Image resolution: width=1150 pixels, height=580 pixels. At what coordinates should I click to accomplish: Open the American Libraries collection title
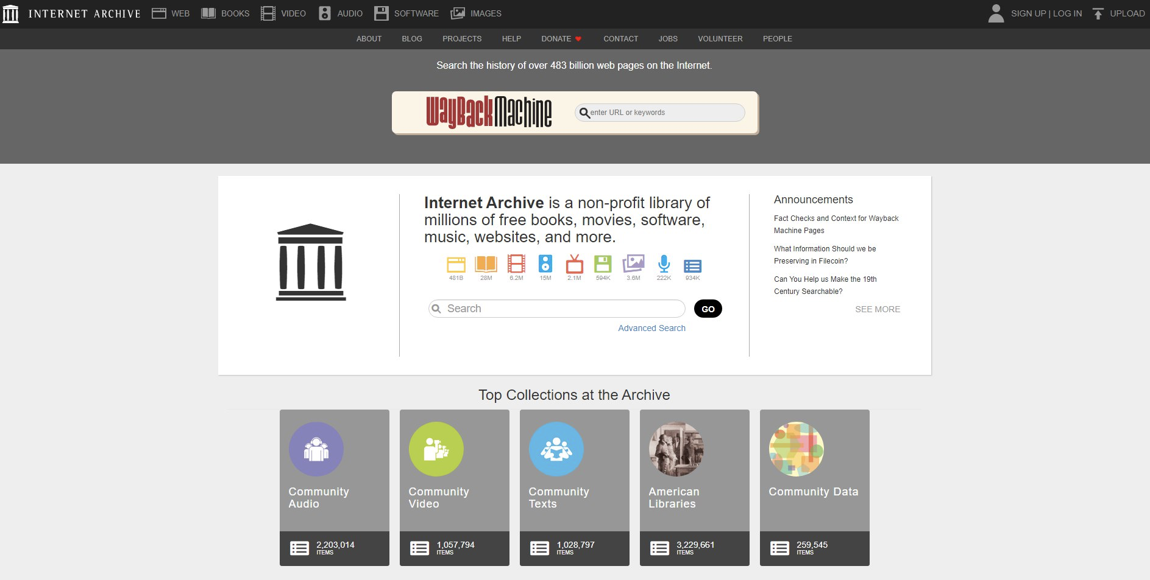(x=674, y=497)
